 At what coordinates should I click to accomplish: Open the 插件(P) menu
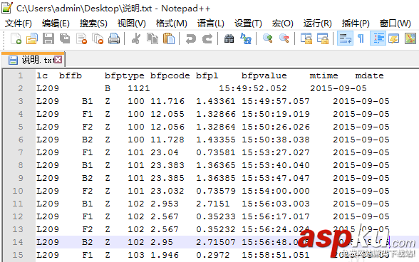pyautogui.click(x=356, y=23)
